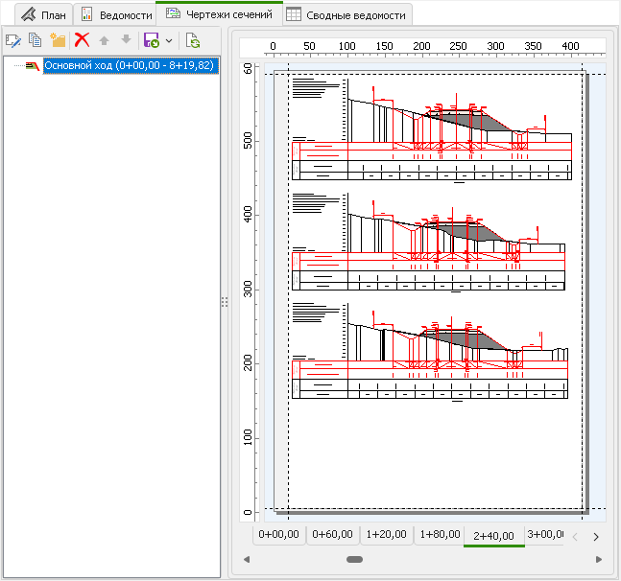This screenshot has height=581, width=621.
Task: Click the copy drawing icon
Action: pyautogui.click(x=36, y=40)
